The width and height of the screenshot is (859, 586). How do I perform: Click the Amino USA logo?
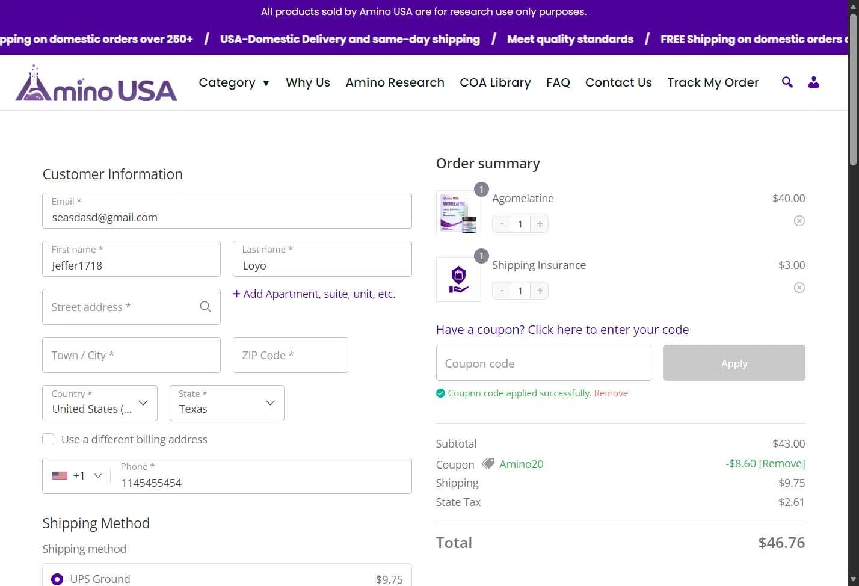point(96,83)
